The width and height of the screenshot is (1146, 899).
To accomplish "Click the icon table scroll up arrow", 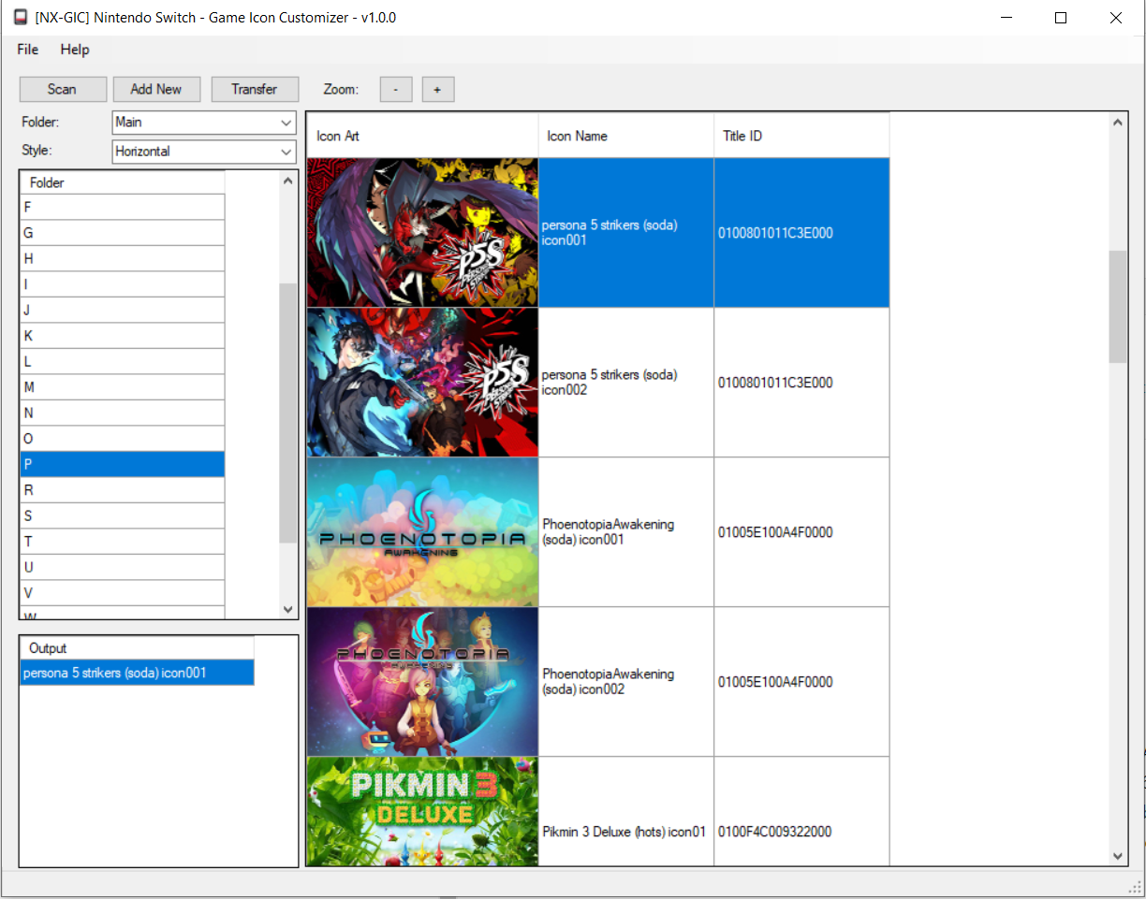I will (x=1118, y=123).
